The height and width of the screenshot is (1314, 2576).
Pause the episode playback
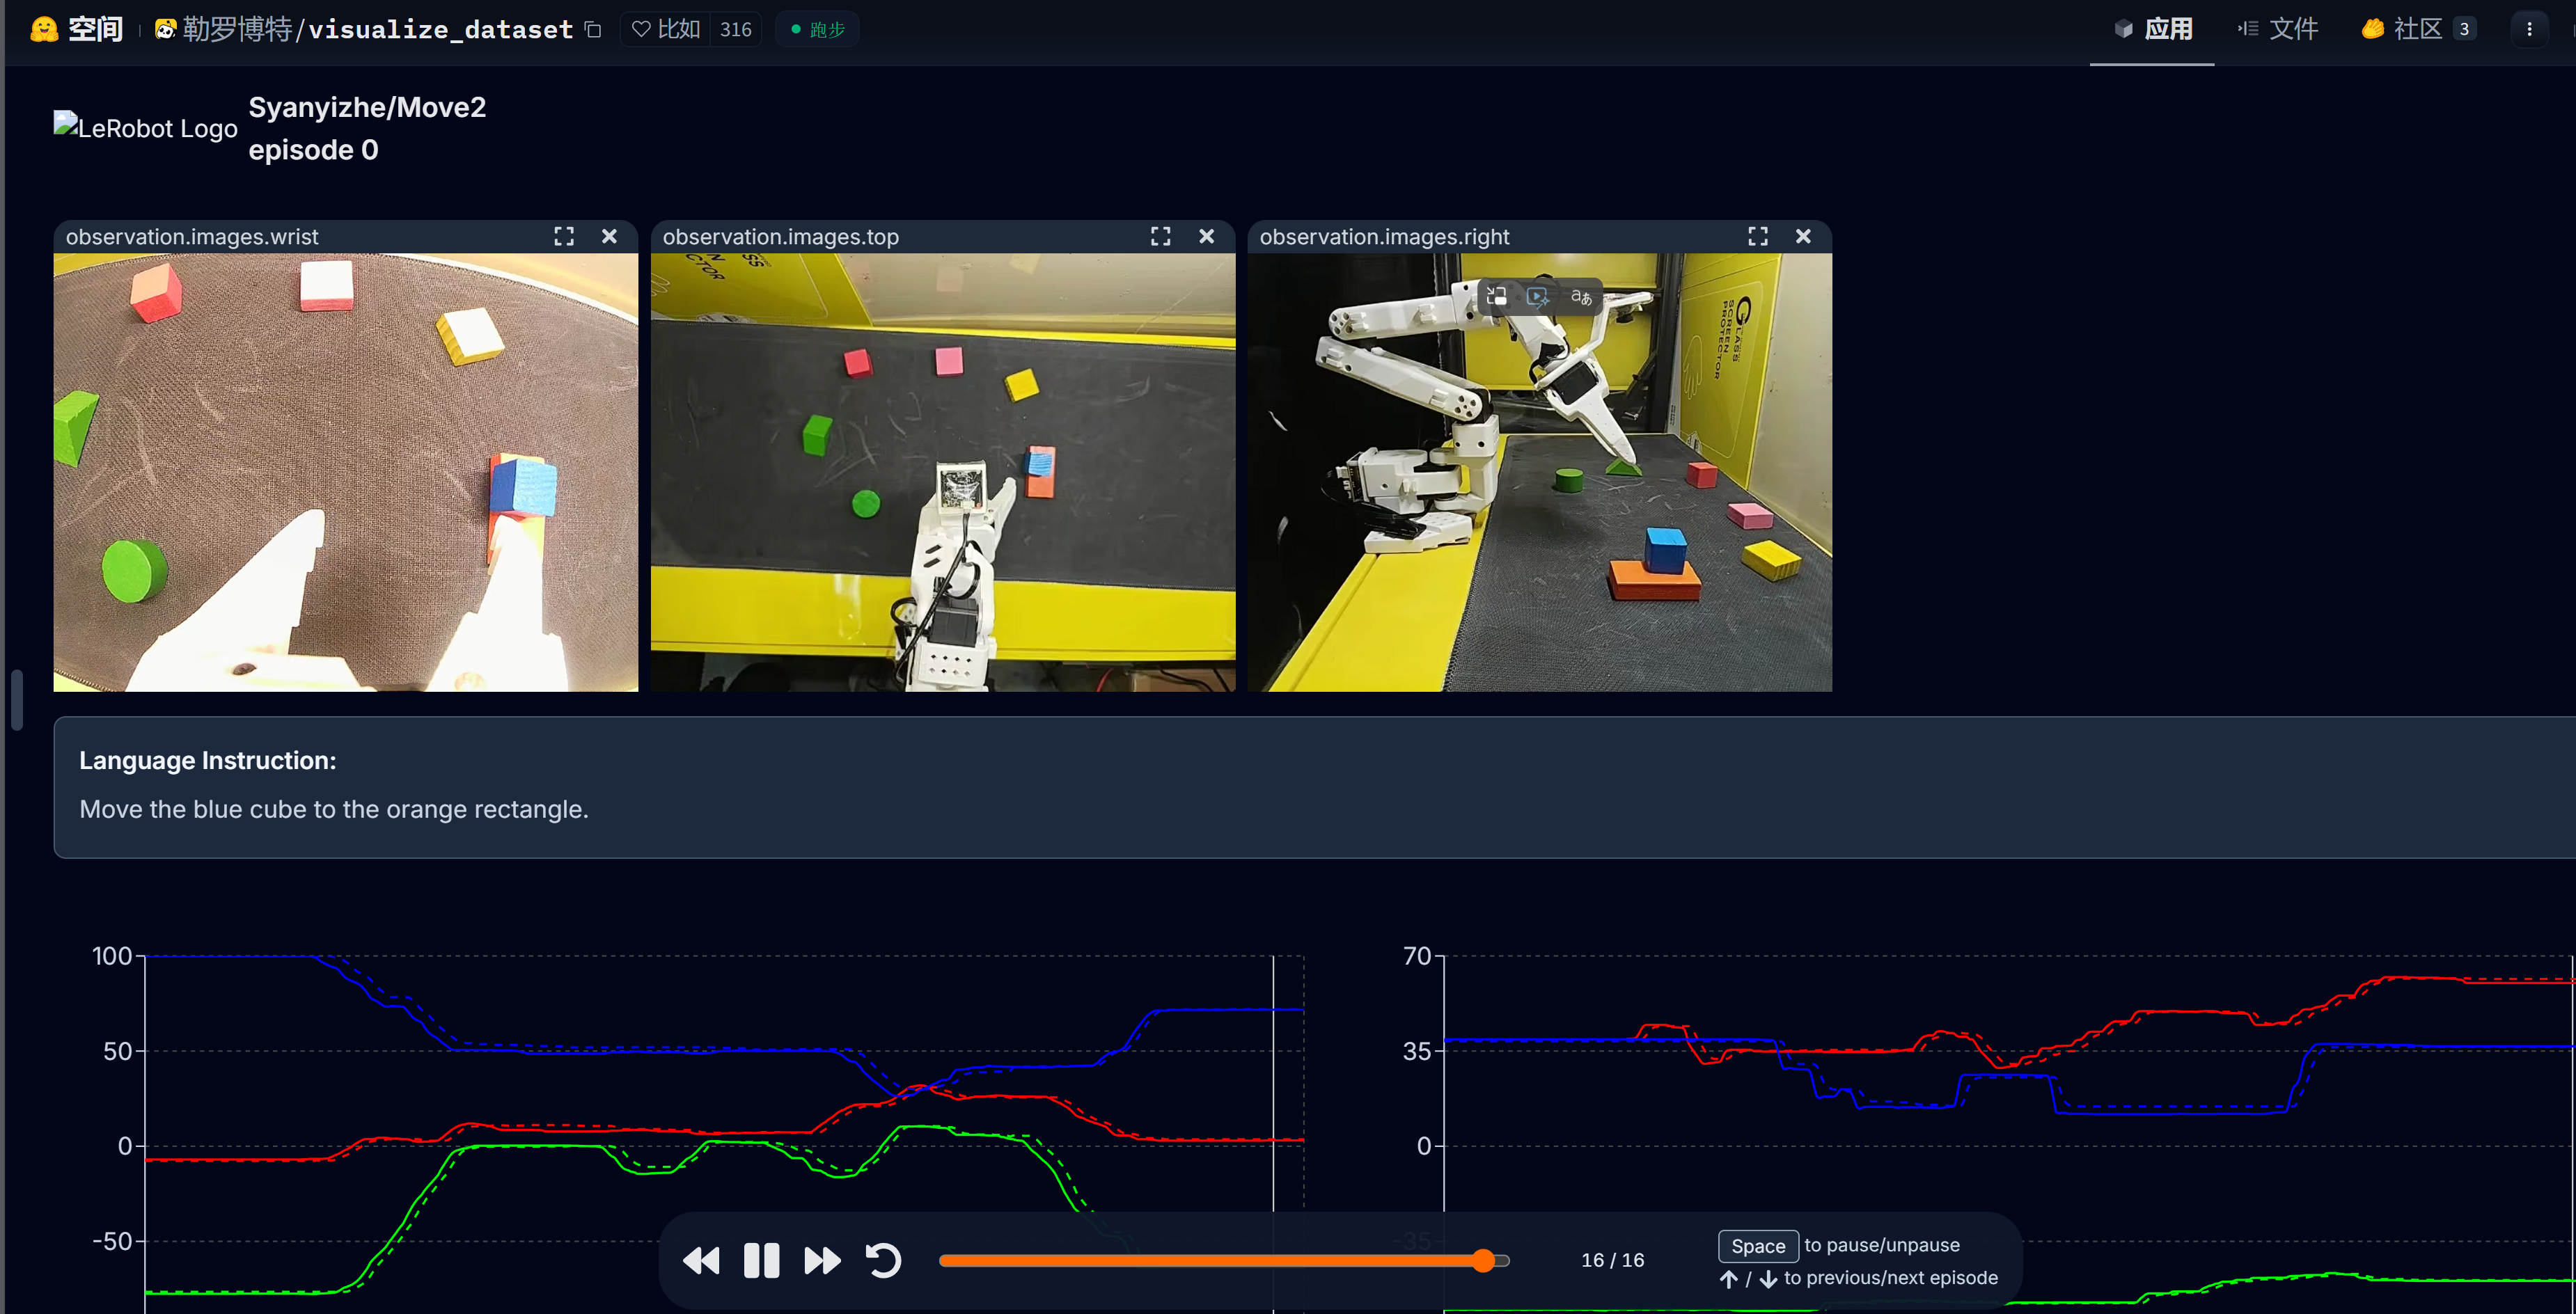coord(761,1260)
